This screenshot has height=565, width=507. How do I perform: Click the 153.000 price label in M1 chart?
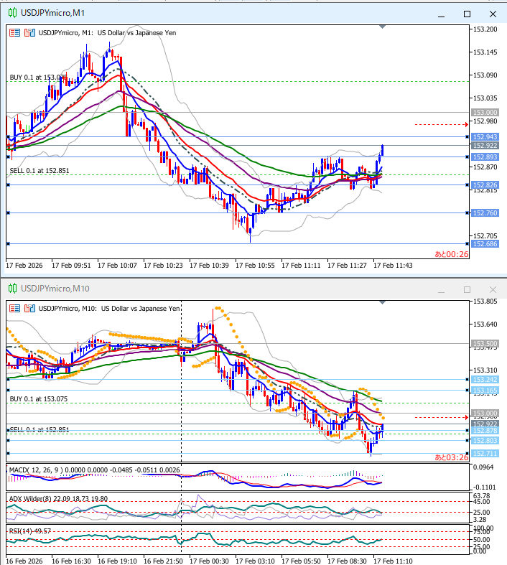point(483,113)
